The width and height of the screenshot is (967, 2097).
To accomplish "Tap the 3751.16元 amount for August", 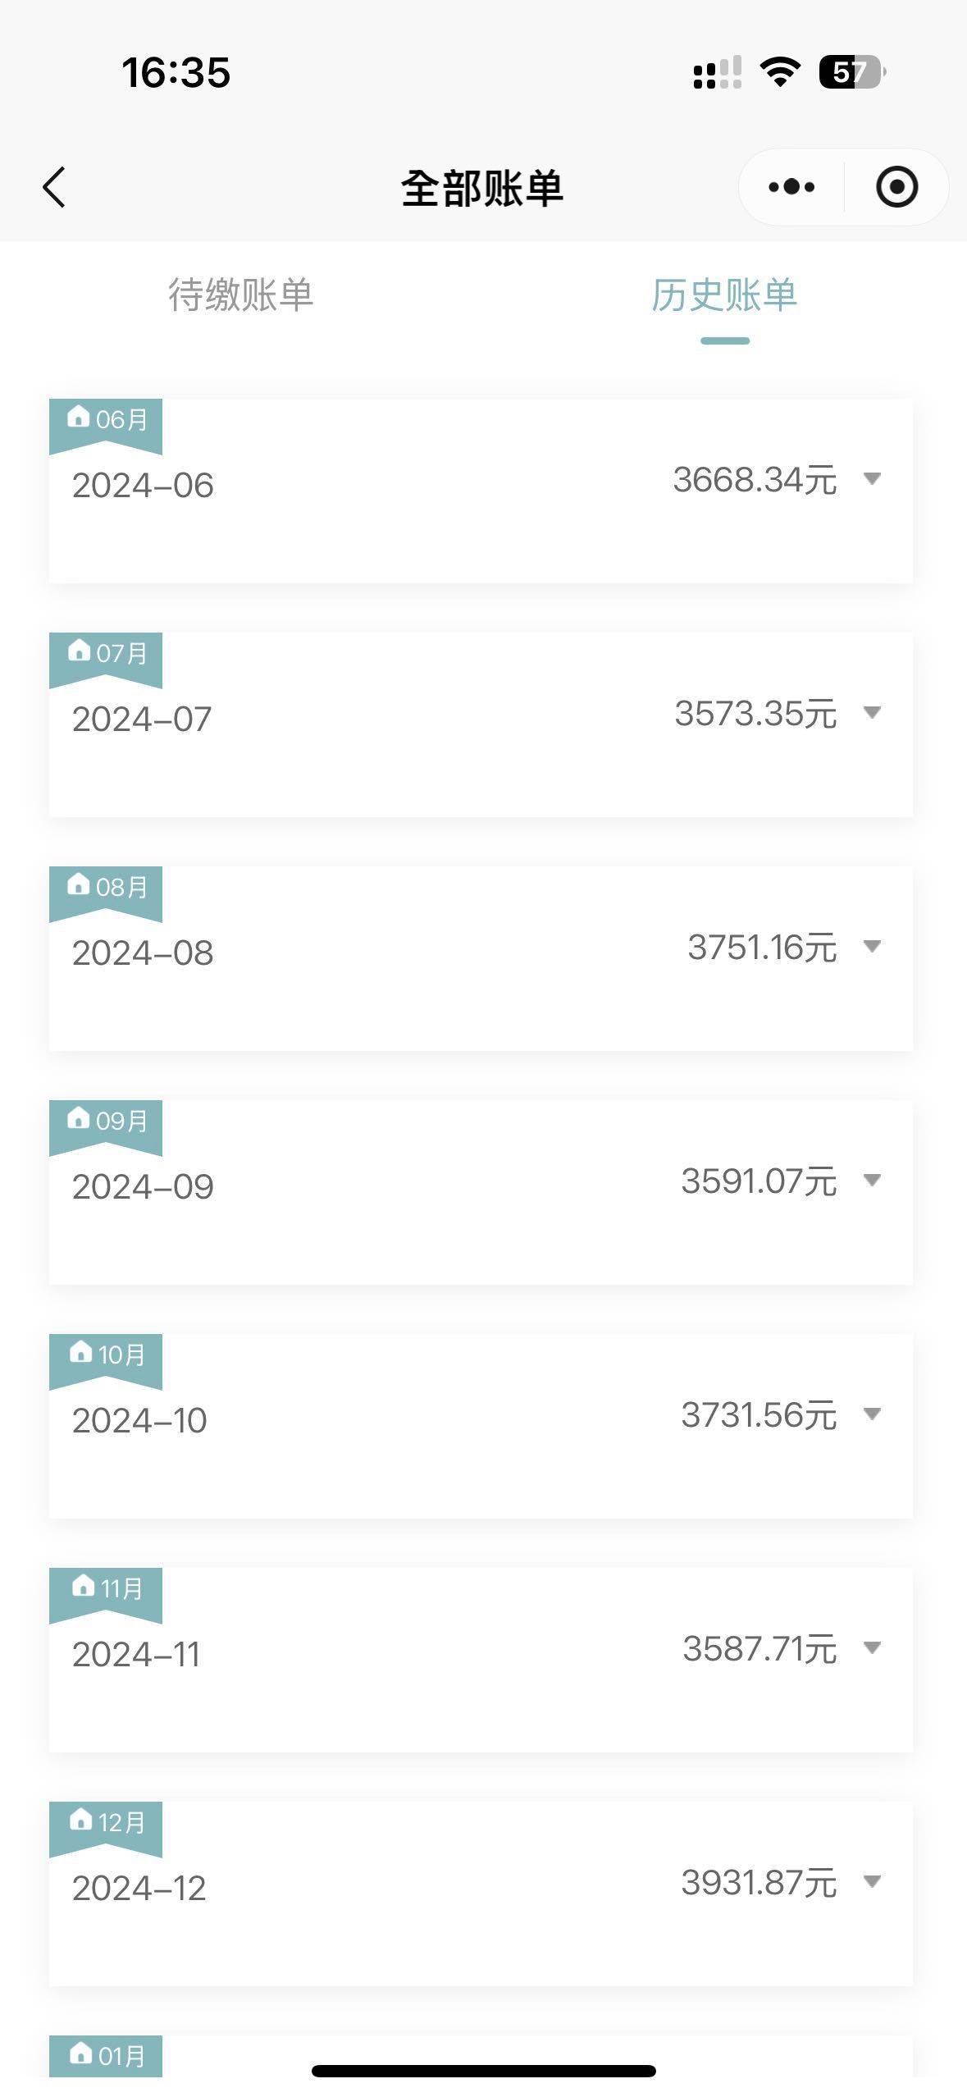I will click(x=761, y=948).
